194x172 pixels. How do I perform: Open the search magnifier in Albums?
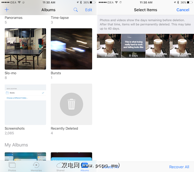click(x=76, y=10)
